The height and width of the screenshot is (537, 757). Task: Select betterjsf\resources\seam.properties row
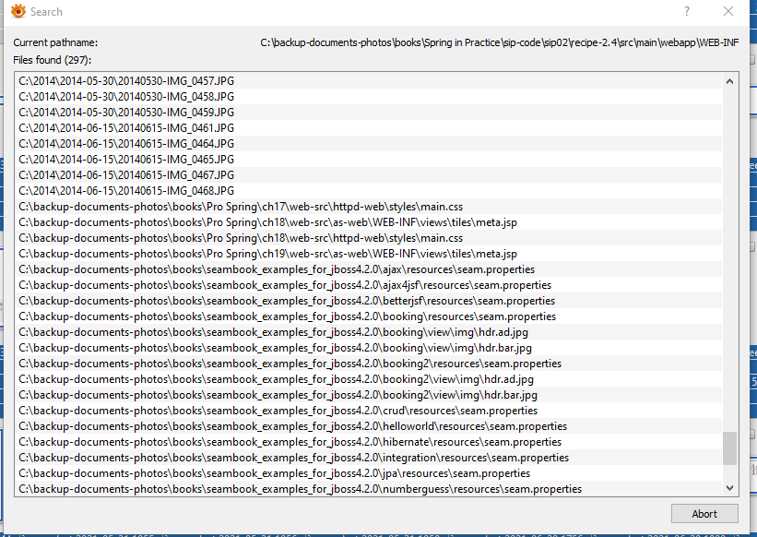point(370,301)
